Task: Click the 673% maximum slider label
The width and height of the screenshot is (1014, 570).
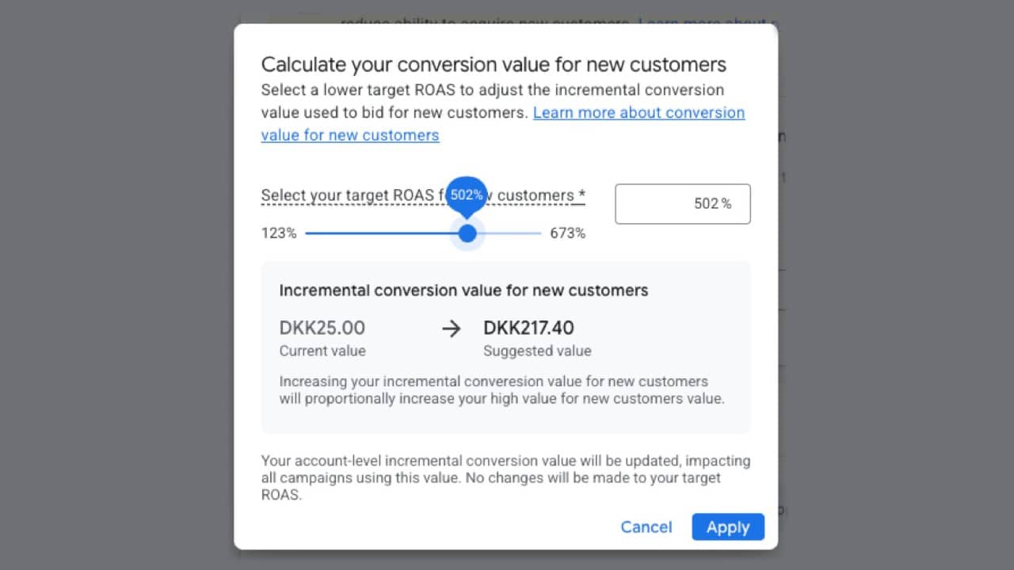Action: pyautogui.click(x=567, y=234)
